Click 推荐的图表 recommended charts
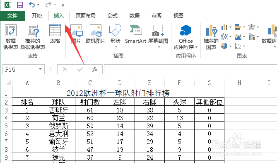277x163 pixels. pyautogui.click(x=211, y=37)
